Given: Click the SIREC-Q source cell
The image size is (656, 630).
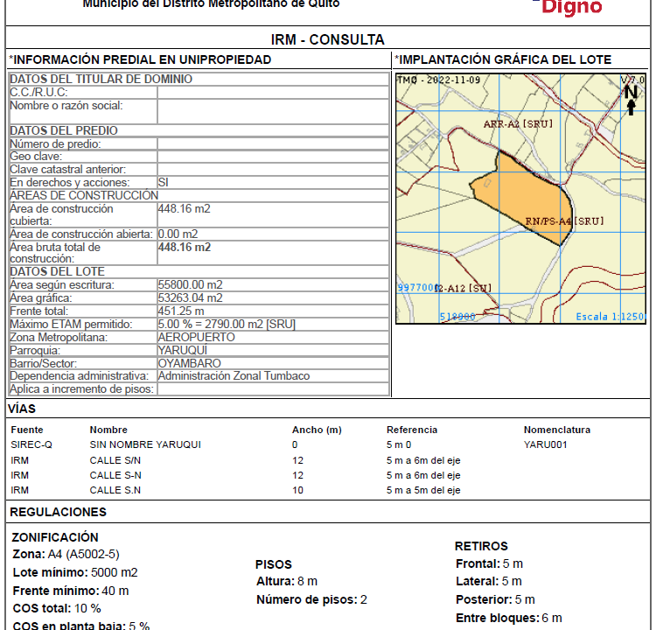Looking at the screenshot, I should point(31,444).
